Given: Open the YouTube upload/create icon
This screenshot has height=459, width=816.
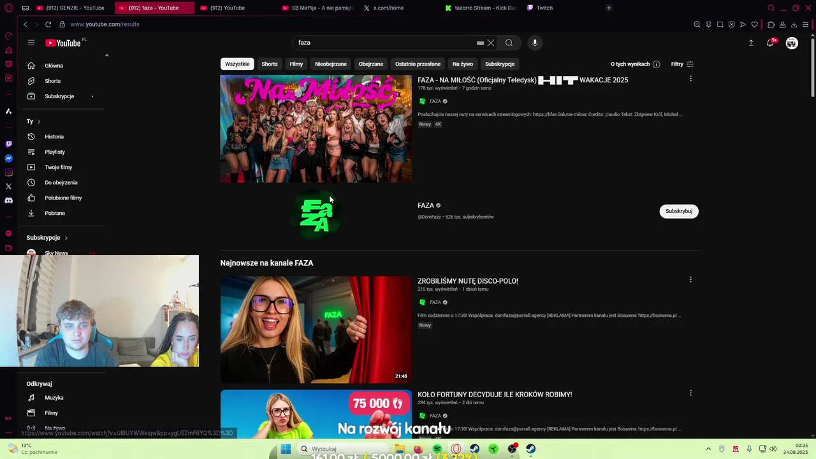Looking at the screenshot, I should tap(751, 43).
